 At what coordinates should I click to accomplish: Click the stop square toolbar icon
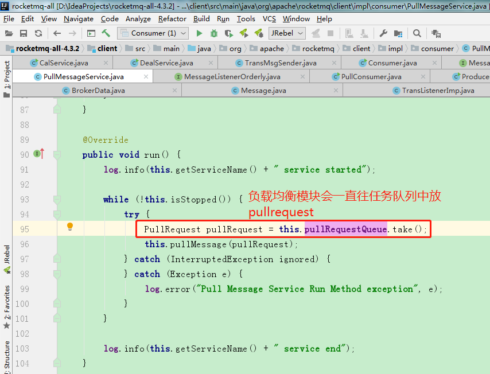[x=330, y=33]
